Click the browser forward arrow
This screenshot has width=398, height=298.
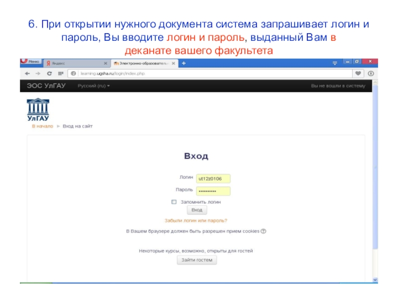(x=38, y=73)
